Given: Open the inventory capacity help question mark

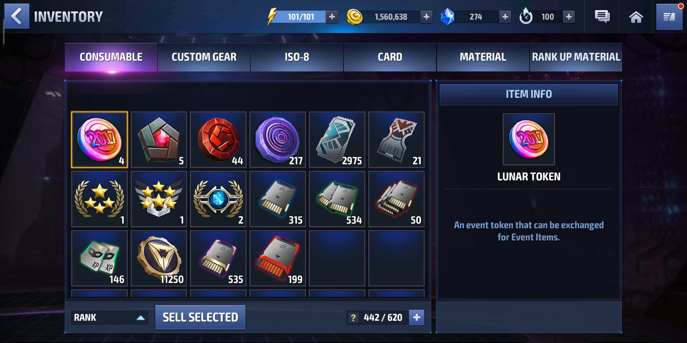Looking at the screenshot, I should tap(353, 318).
